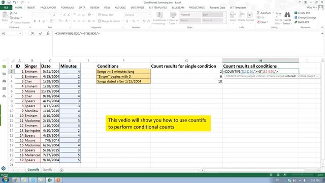This screenshot has height=183, width=325.
Task: Click the Normal view status bar icon
Action: point(271,175)
